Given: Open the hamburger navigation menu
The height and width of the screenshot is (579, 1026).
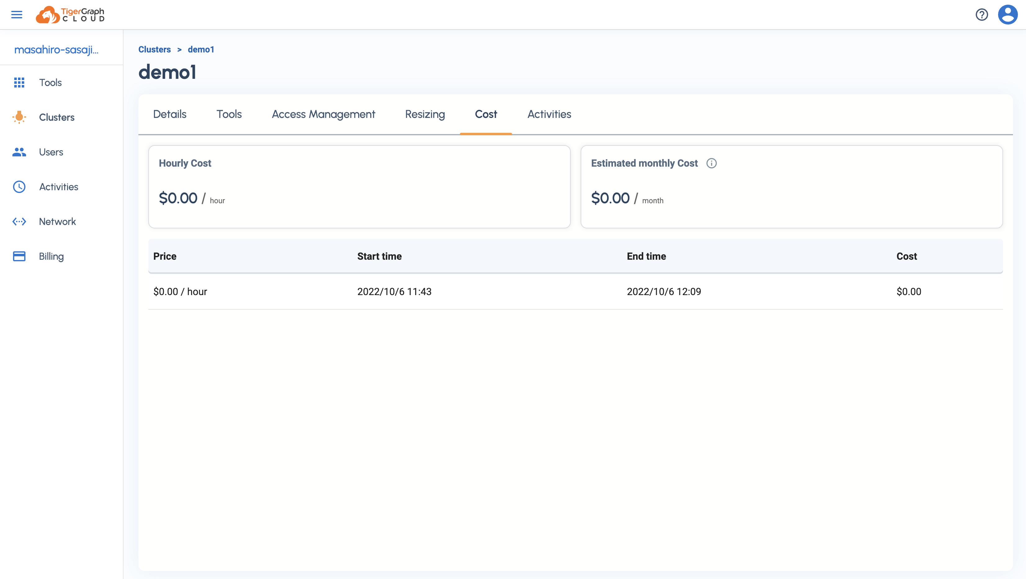Looking at the screenshot, I should coord(17,15).
